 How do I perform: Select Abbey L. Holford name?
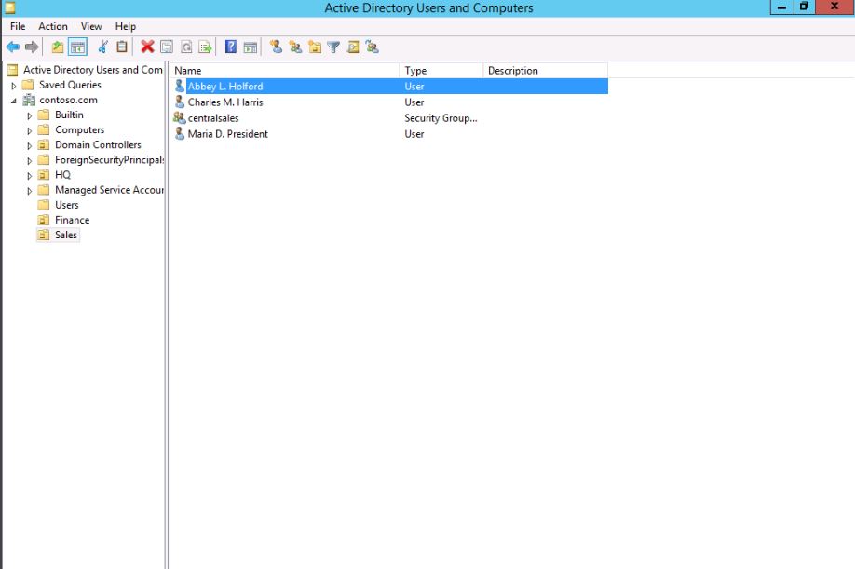click(x=225, y=86)
